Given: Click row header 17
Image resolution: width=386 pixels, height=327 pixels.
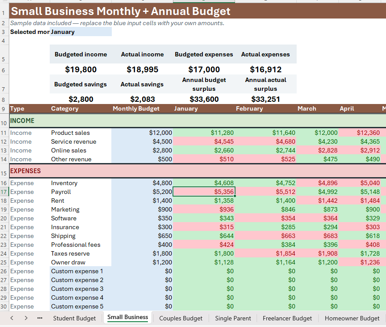Looking at the screenshot, I should tap(4, 192).
